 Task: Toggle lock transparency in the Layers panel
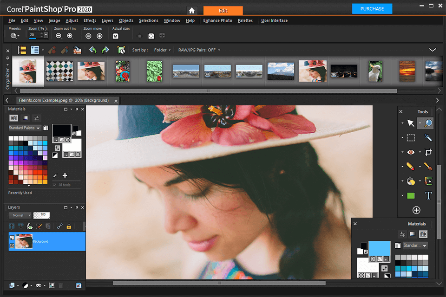(69, 226)
